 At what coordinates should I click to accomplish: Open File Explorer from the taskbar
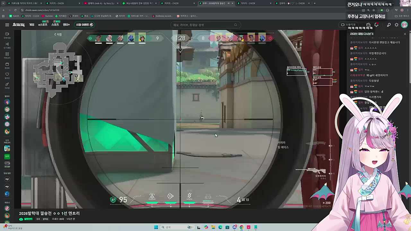point(213,227)
